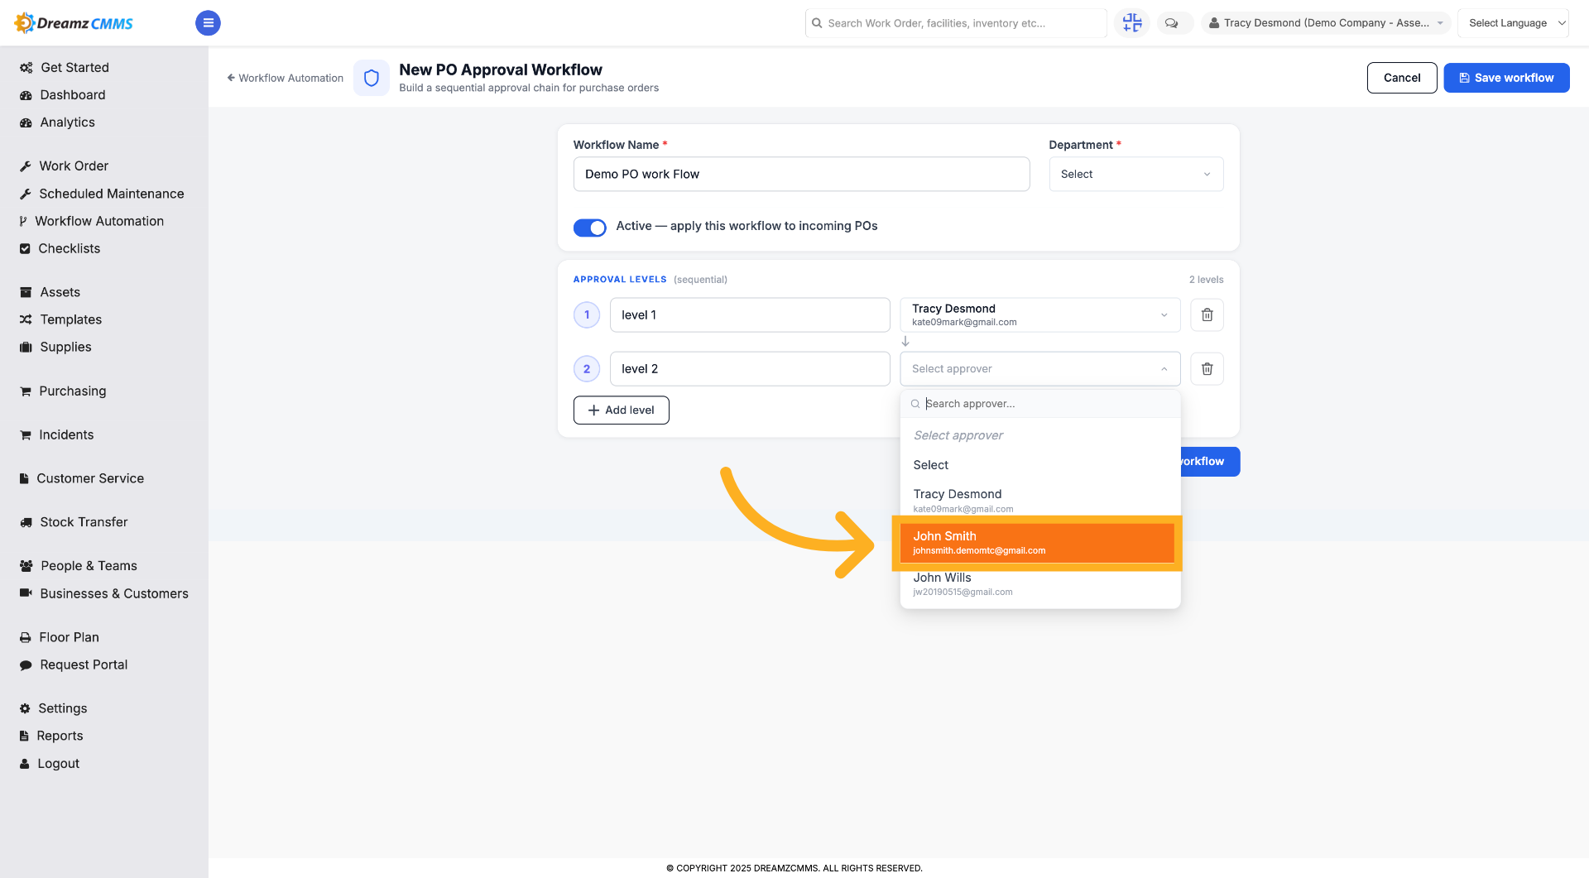Open level 1 approver Tracy Desmond dropdown
This screenshot has width=1589, height=878.
point(1039,314)
